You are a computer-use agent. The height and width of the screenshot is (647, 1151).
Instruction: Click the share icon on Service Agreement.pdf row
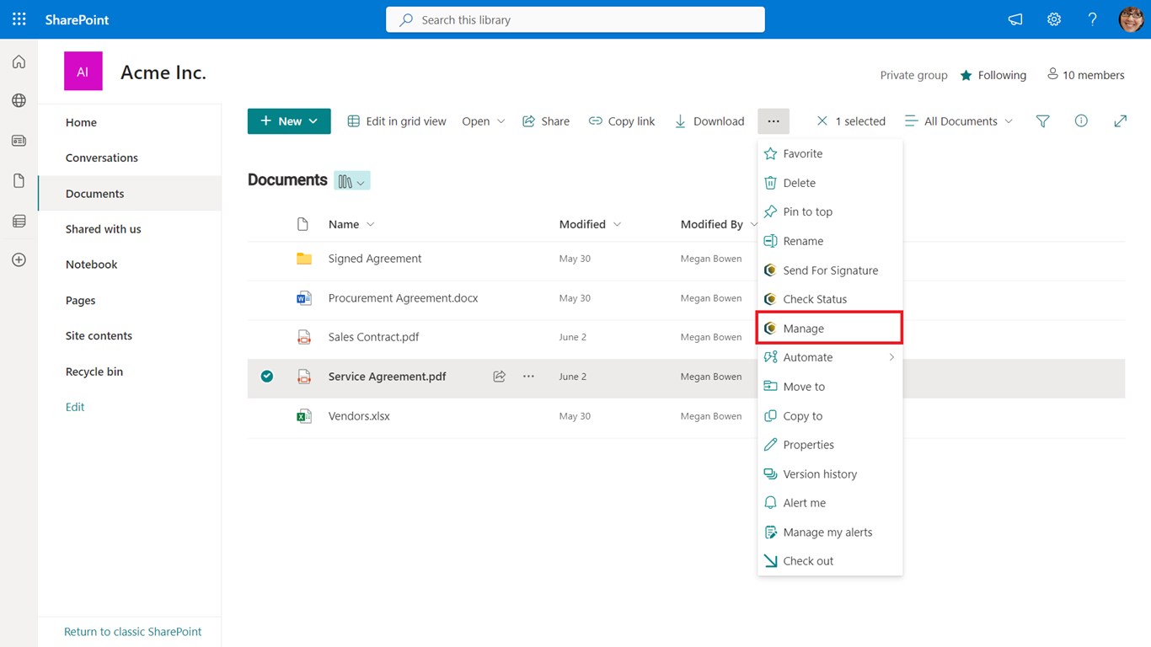500,377
